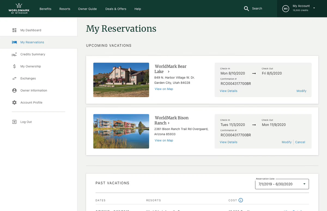Click check-in date Tues 11/3/2020
327x211 pixels.
pyautogui.click(x=233, y=125)
